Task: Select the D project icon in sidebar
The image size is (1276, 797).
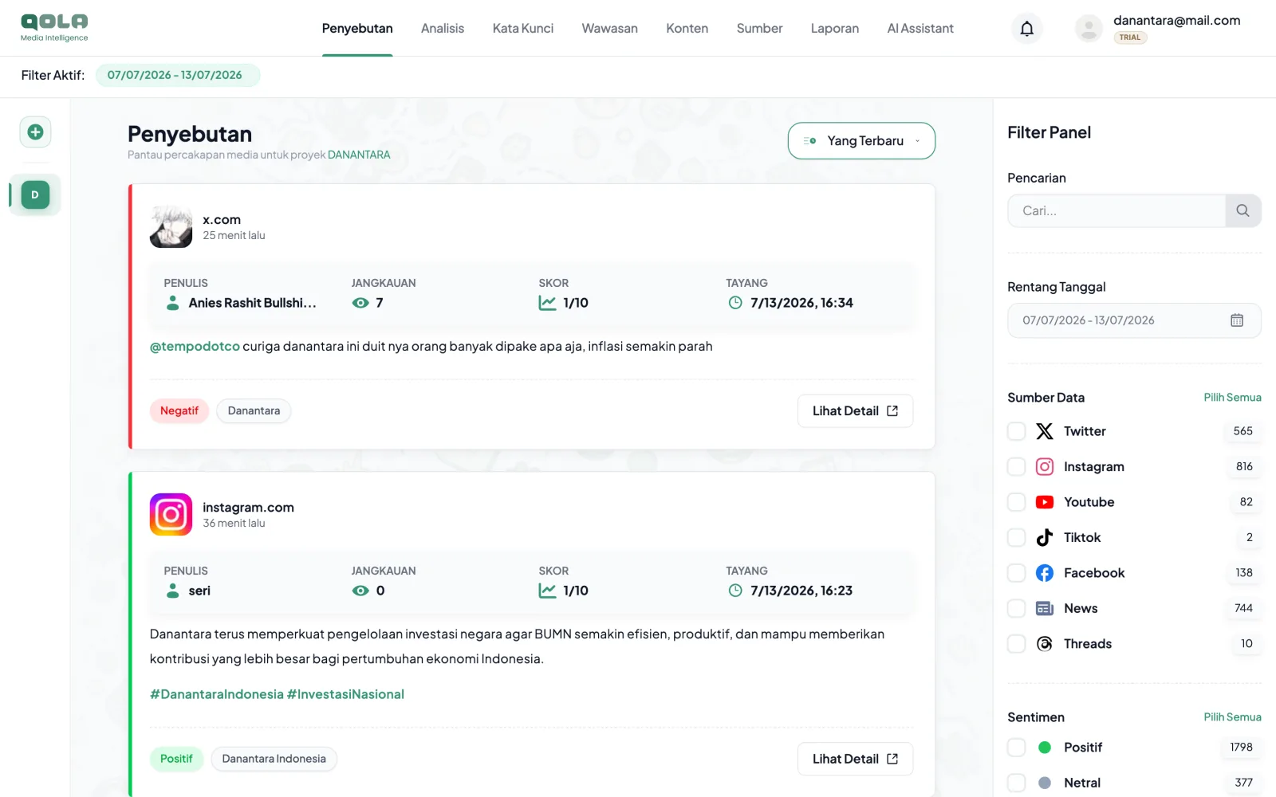Action: coord(35,194)
